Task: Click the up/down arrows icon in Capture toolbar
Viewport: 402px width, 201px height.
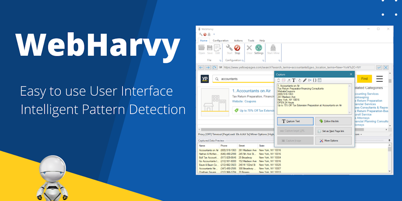Action: coord(279,80)
